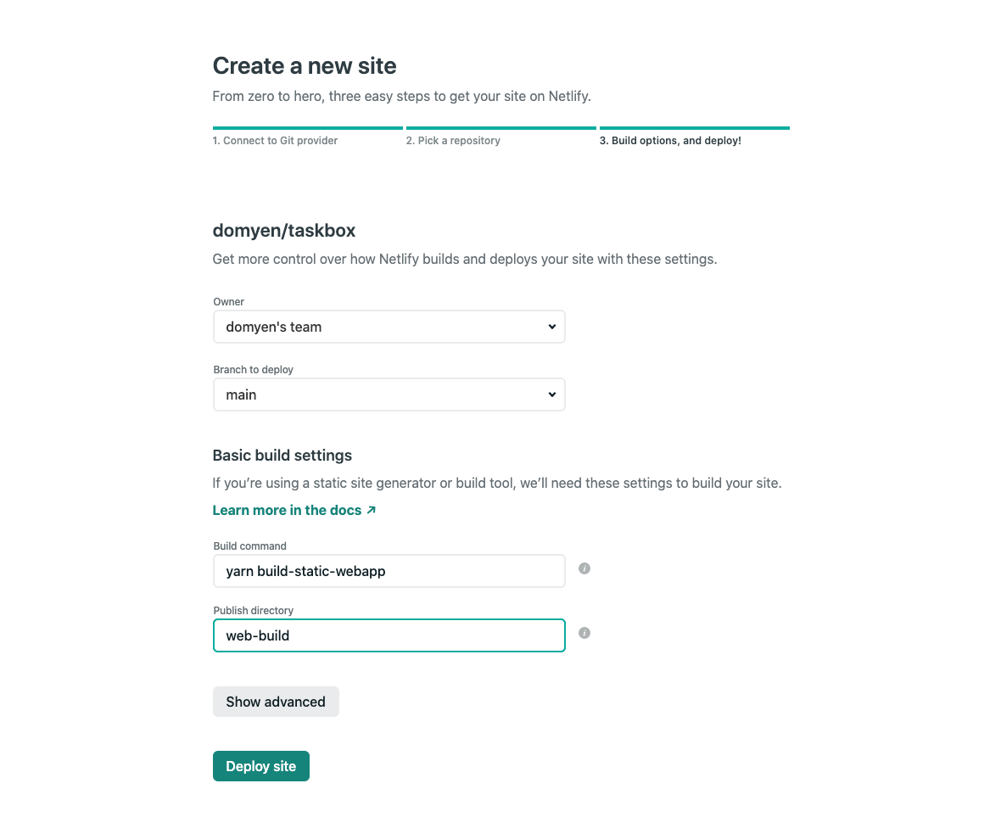The width and height of the screenshot is (1001, 828).
Task: Select the Build command input field
Action: 389,570
